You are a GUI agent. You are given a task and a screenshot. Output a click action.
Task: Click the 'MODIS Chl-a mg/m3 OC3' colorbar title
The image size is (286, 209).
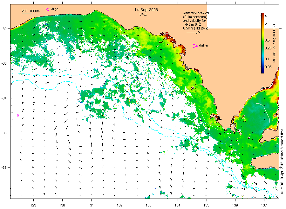coord(274,43)
